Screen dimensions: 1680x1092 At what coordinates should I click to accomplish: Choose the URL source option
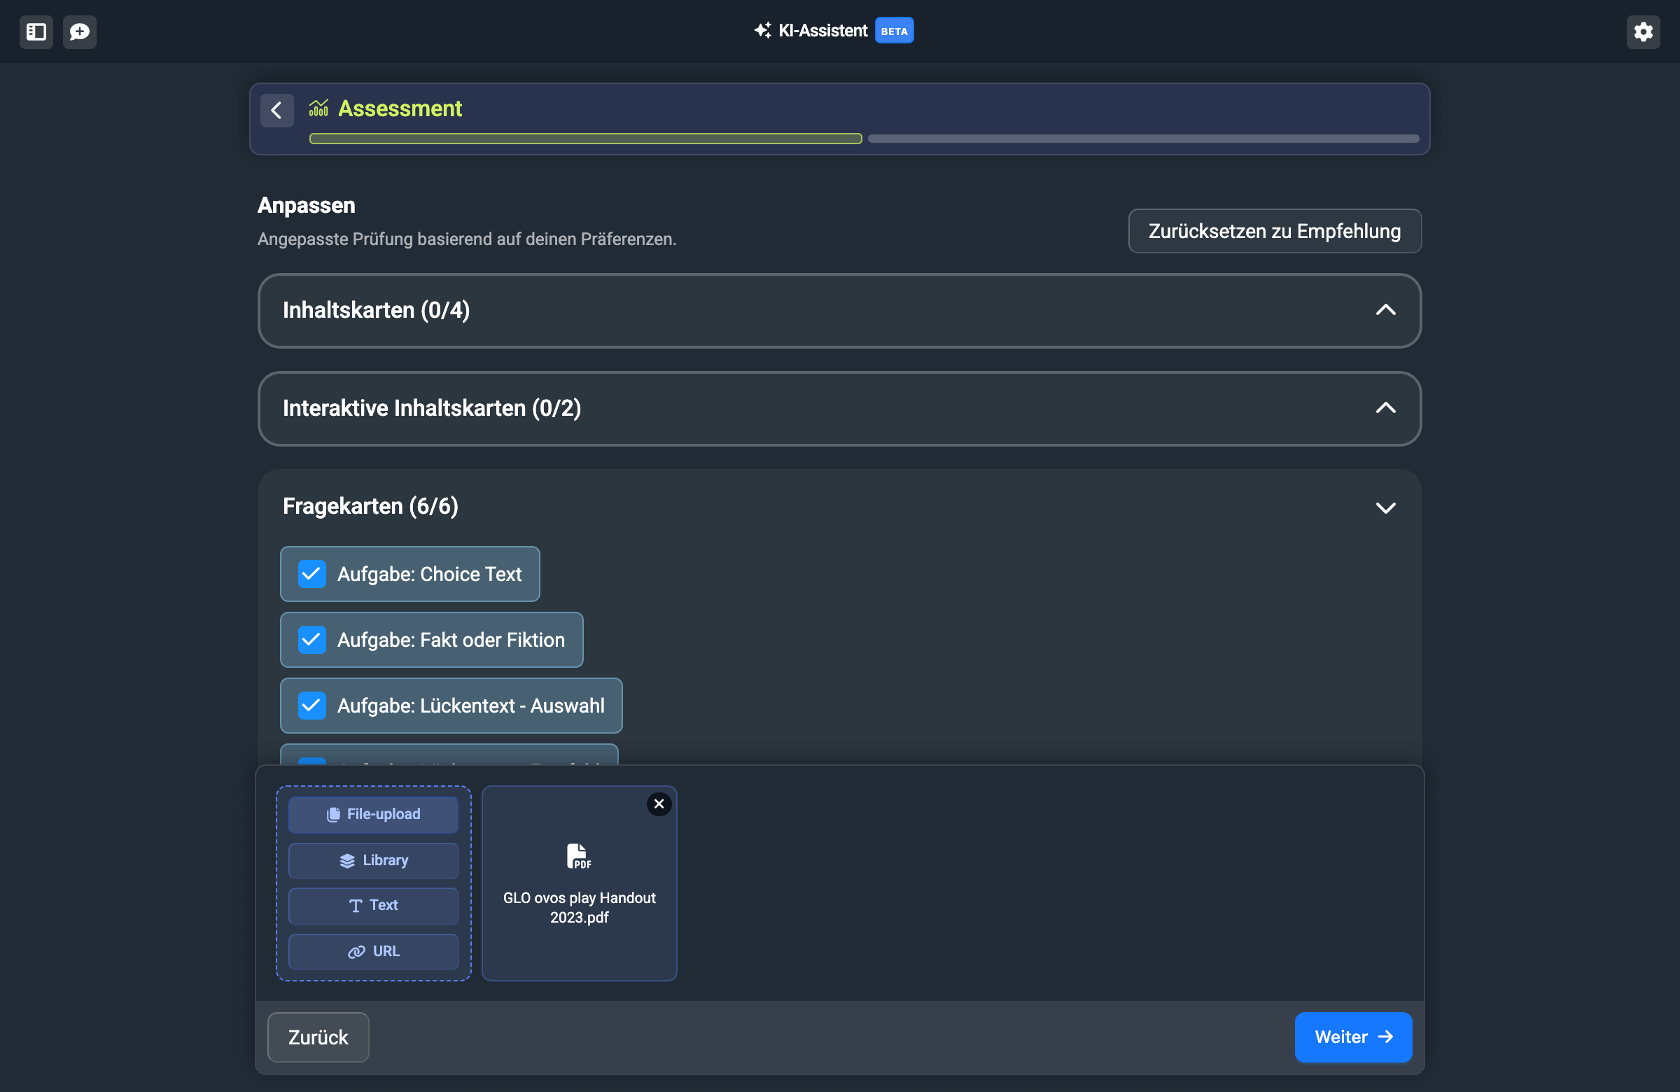(373, 951)
